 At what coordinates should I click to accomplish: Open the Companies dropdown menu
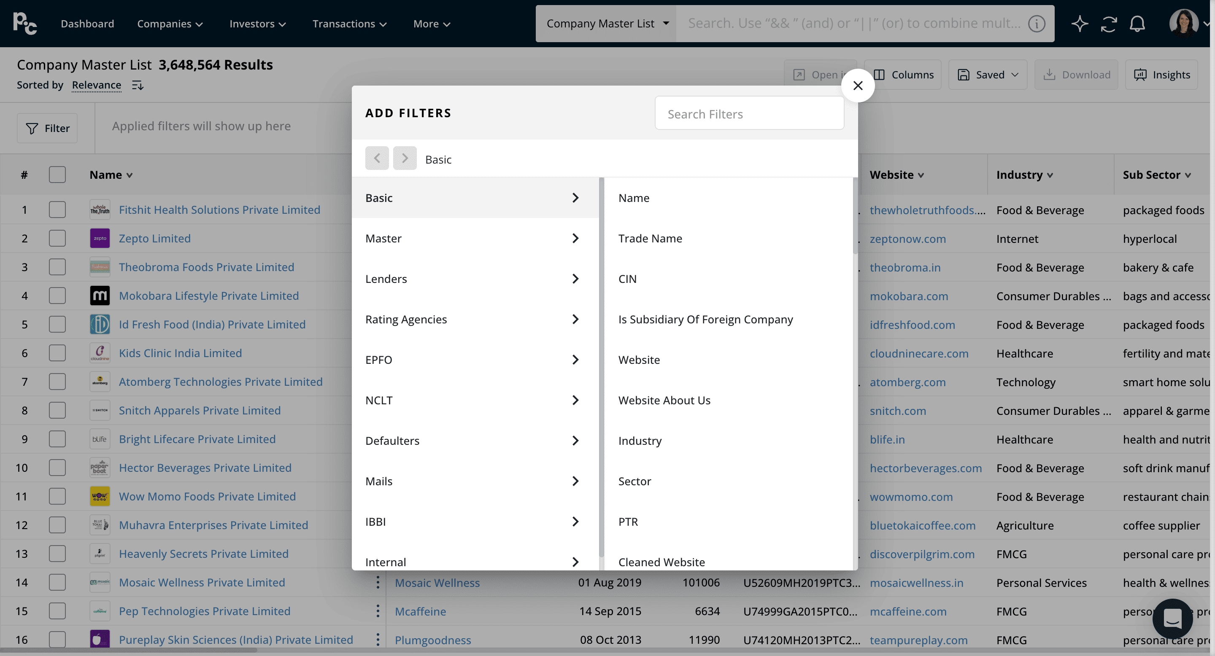coord(170,24)
